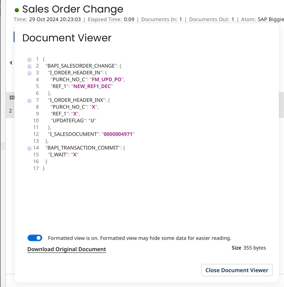Screen dimensions: 284x287
Task: Click line number 10 in the document
Action: pos(35,120)
